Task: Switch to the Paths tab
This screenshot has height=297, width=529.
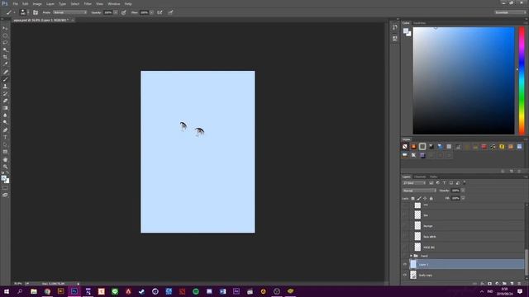Action: pyautogui.click(x=433, y=177)
